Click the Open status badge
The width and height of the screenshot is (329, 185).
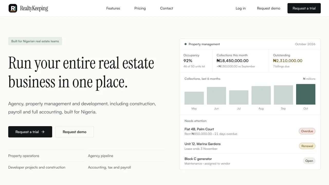(x=309, y=161)
